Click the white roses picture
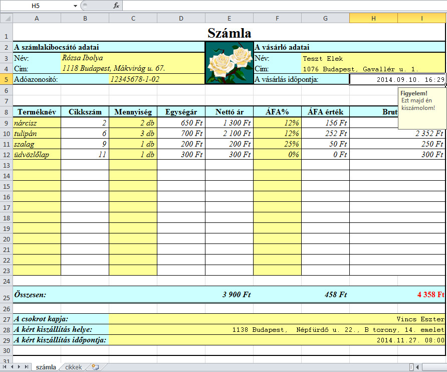This screenshot has height=372, width=447. point(229,63)
